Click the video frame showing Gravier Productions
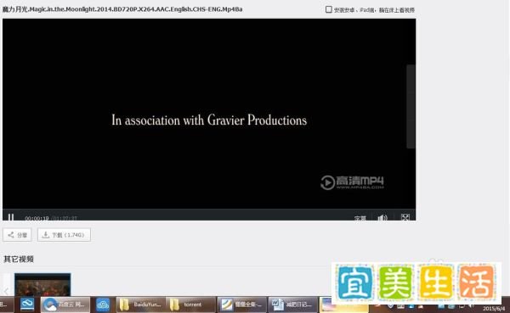Screen dimensions: 510x313 [x=209, y=114]
